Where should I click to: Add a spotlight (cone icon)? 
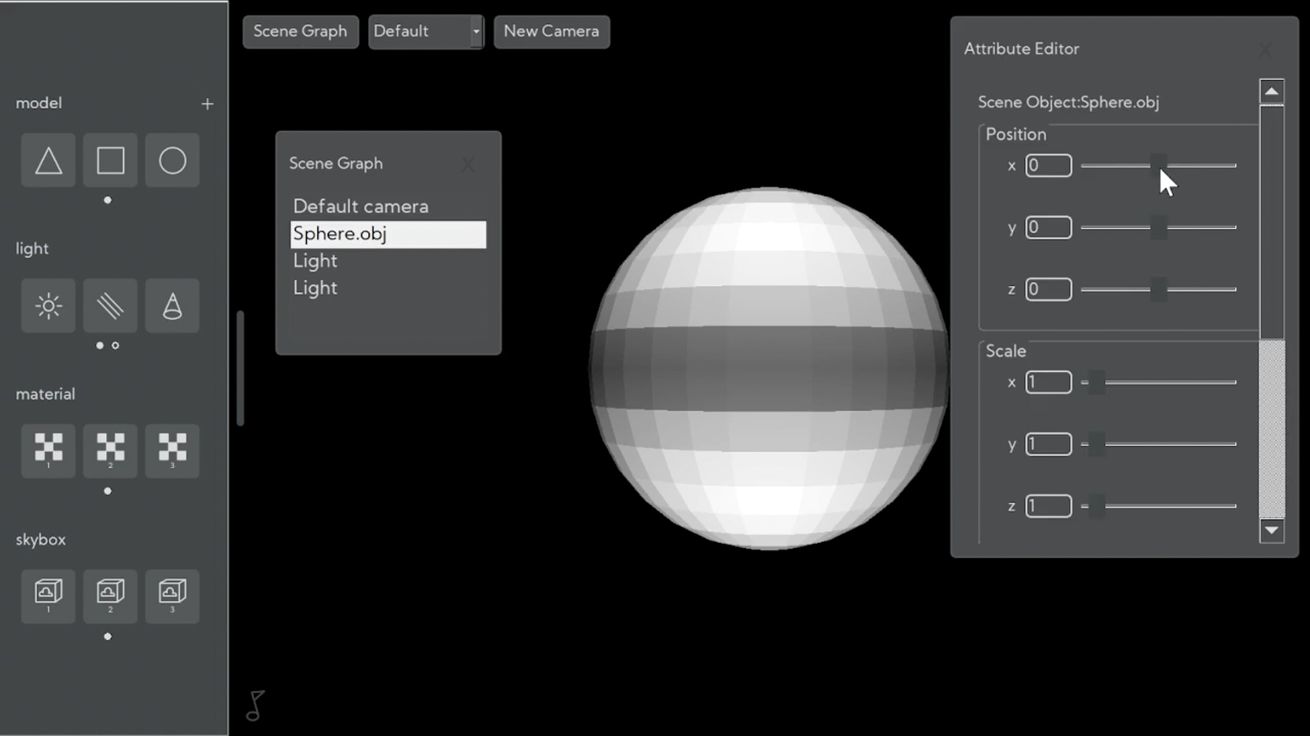[x=172, y=306]
